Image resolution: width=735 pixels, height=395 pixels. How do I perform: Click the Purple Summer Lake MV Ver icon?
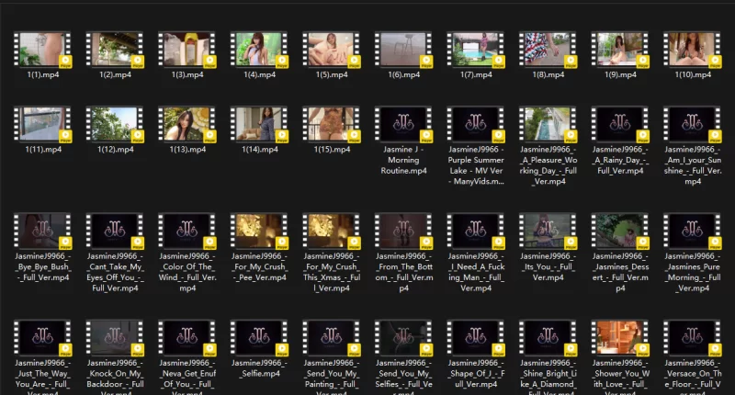tap(476, 124)
